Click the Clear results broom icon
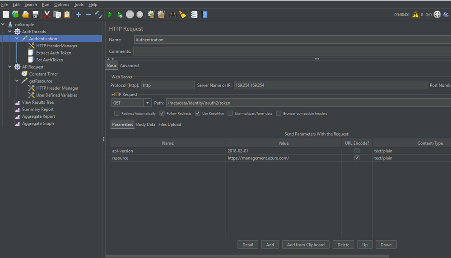Image resolution: width=451 pixels, height=258 pixels. tap(151, 14)
